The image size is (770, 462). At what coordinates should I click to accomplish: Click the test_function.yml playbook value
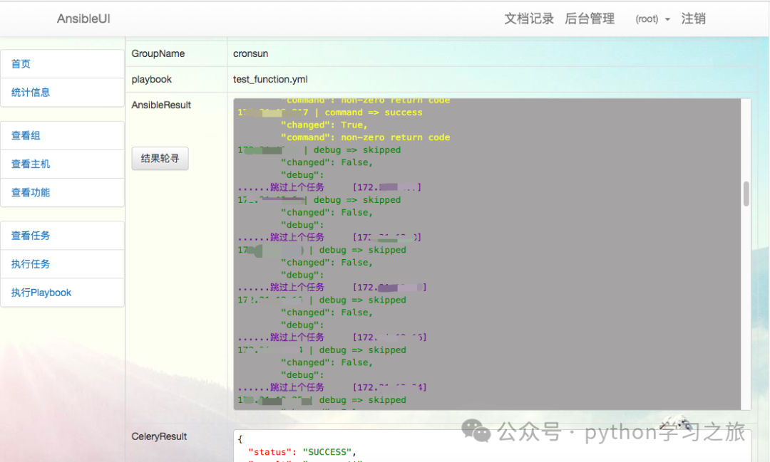(x=270, y=79)
